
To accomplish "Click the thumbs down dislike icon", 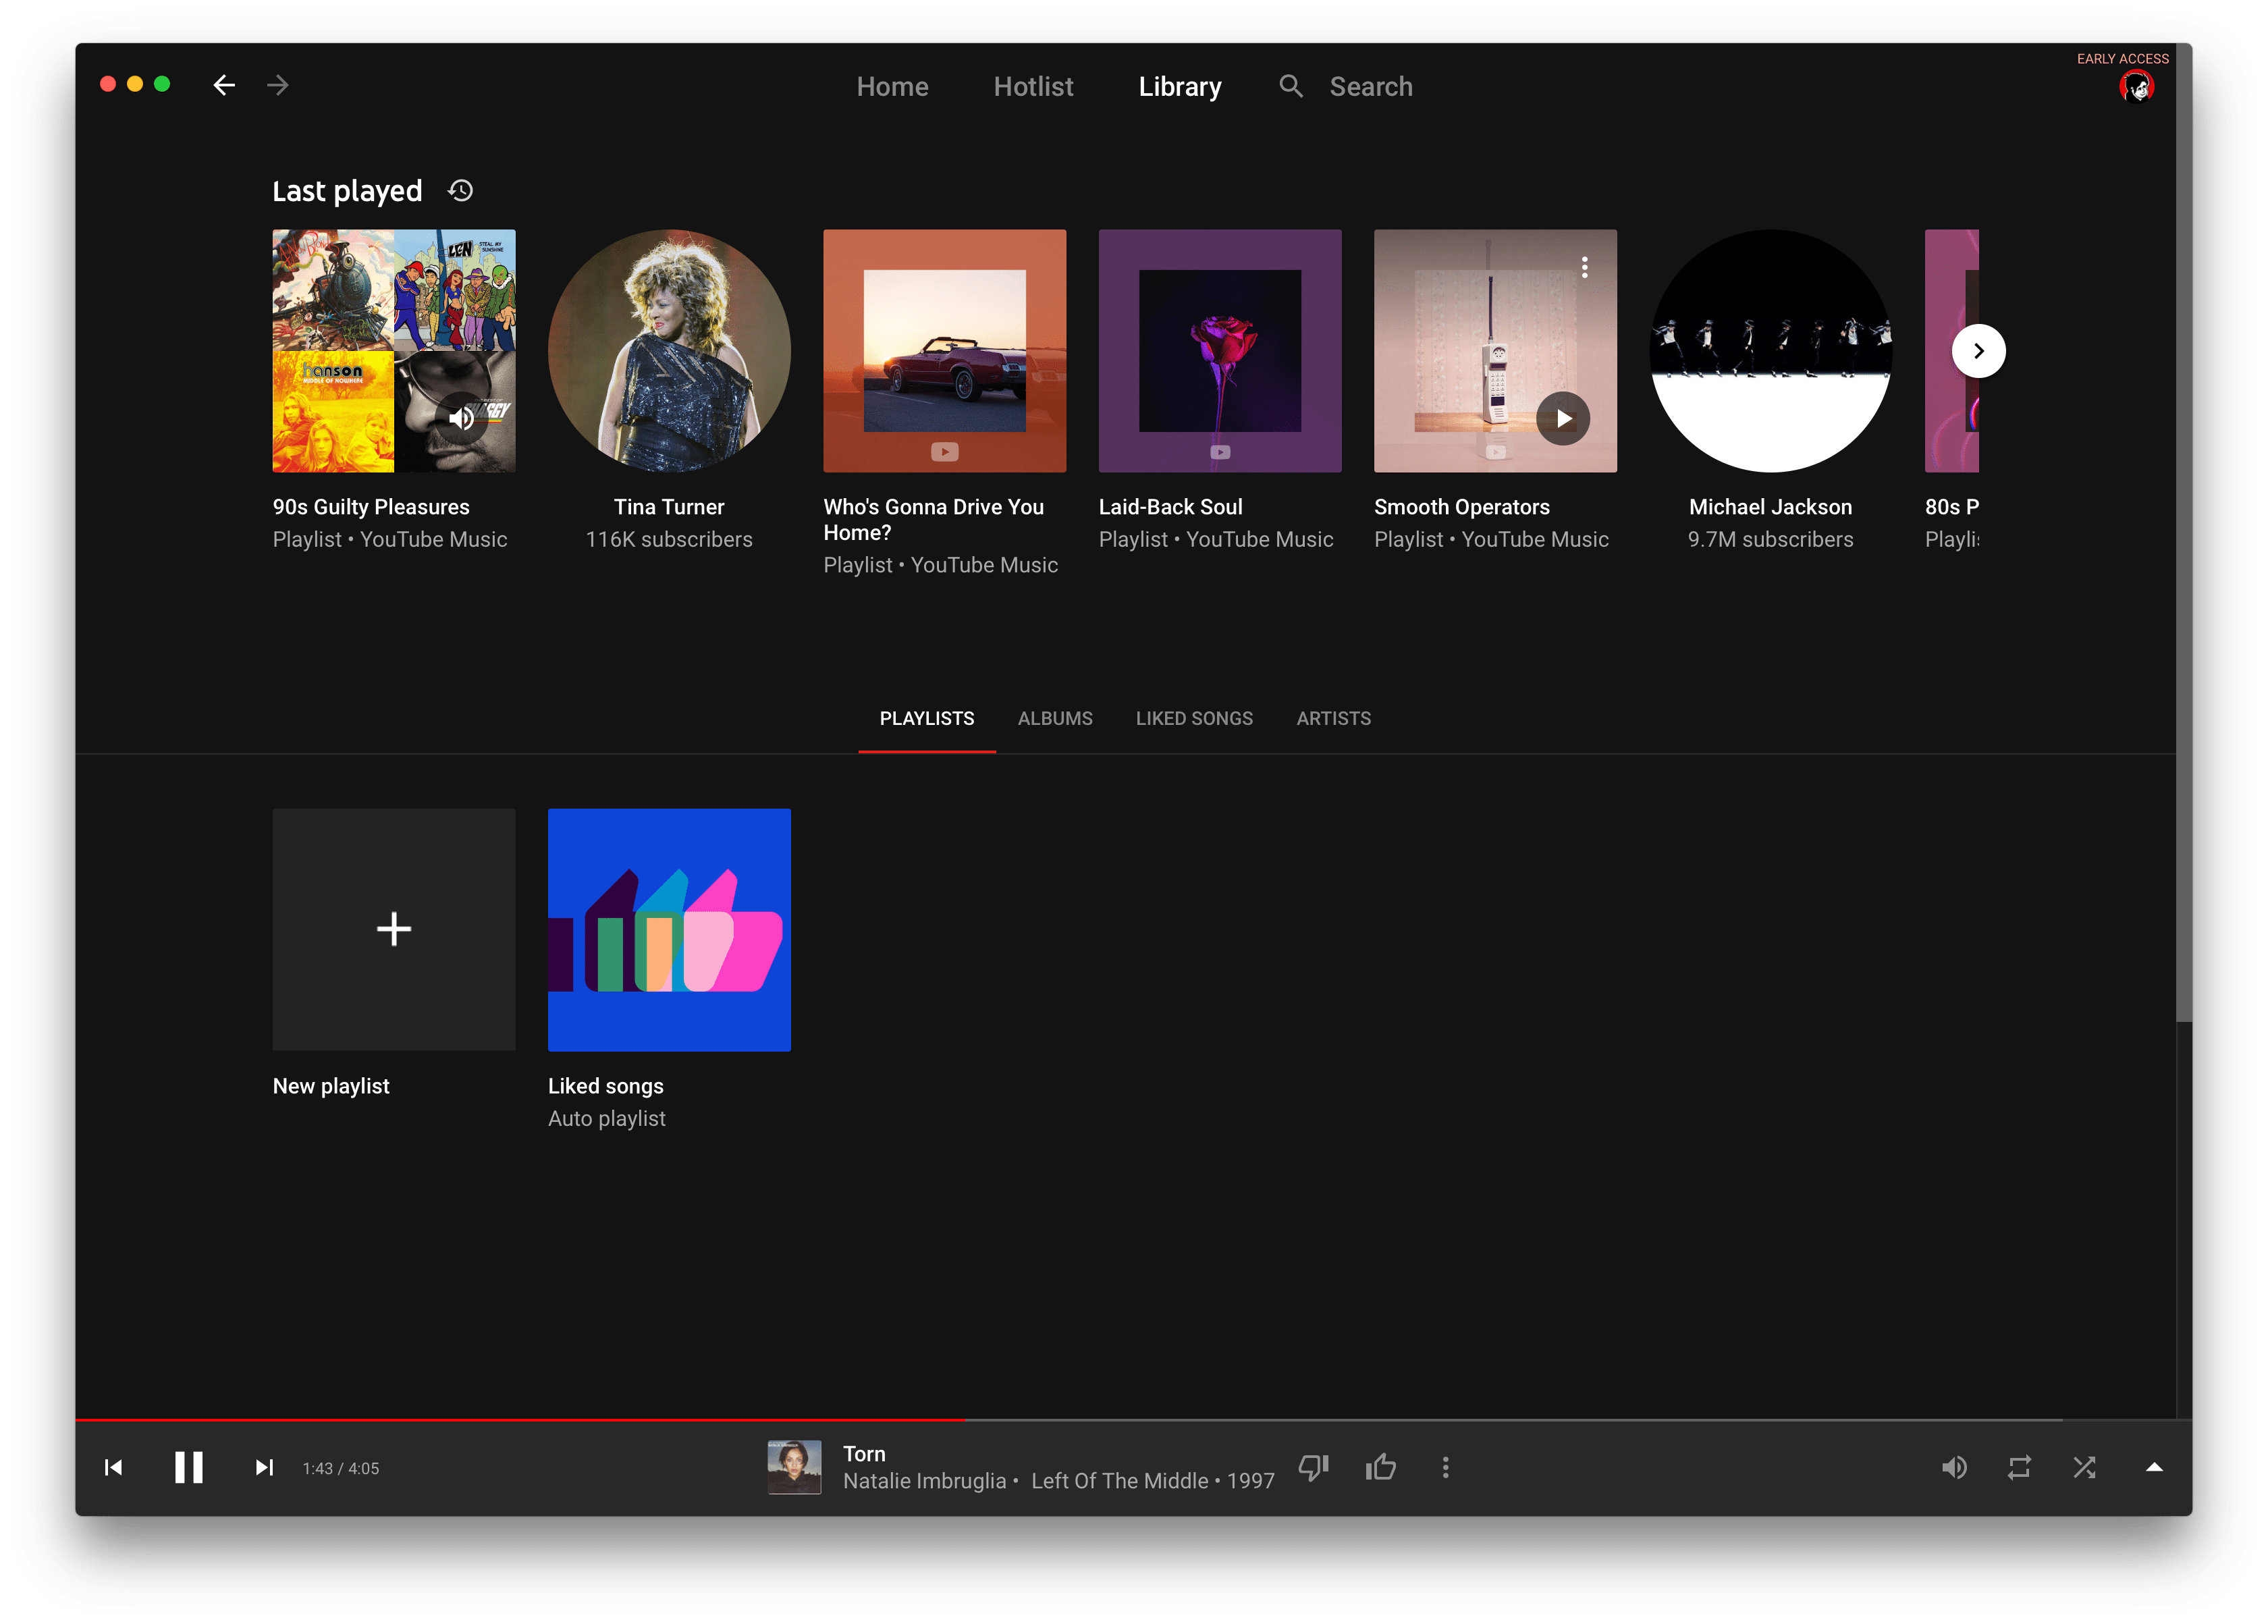I will click(x=1313, y=1467).
